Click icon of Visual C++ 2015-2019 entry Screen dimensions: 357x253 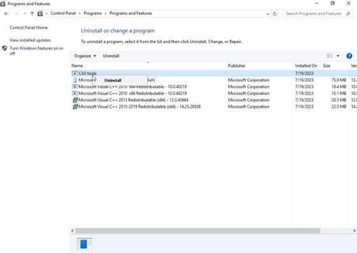click(x=75, y=106)
